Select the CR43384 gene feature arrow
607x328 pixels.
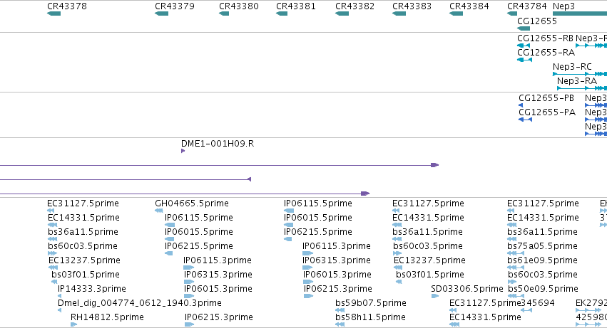tap(456, 14)
